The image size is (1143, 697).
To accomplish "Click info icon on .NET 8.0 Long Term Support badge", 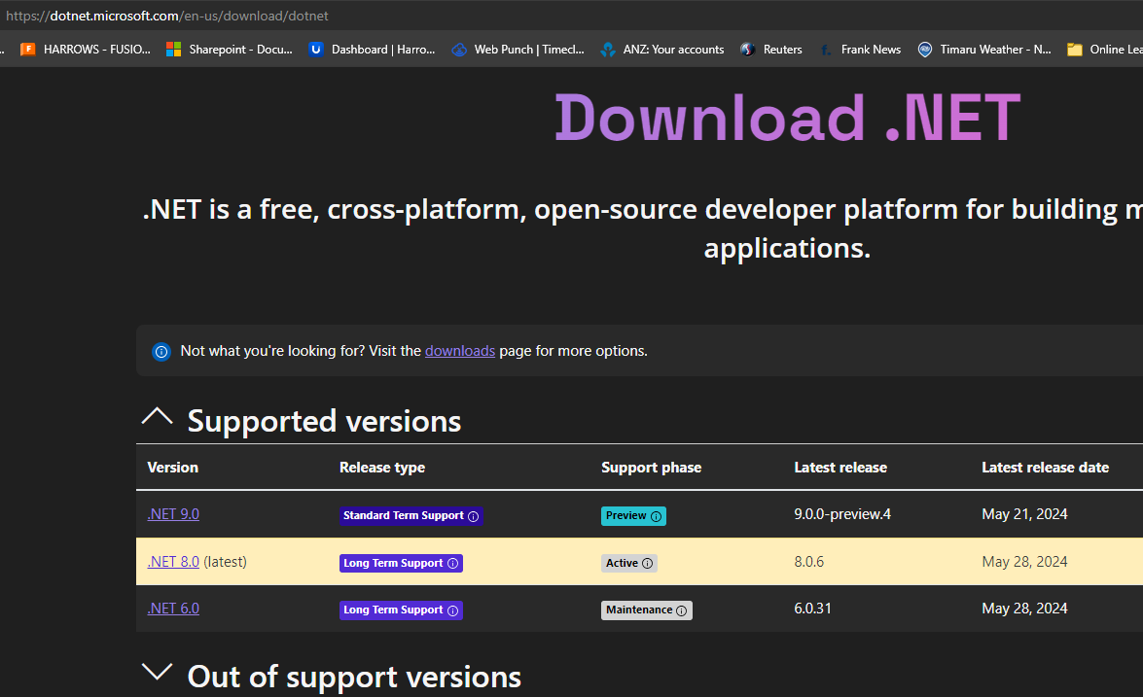I will 452,564.
